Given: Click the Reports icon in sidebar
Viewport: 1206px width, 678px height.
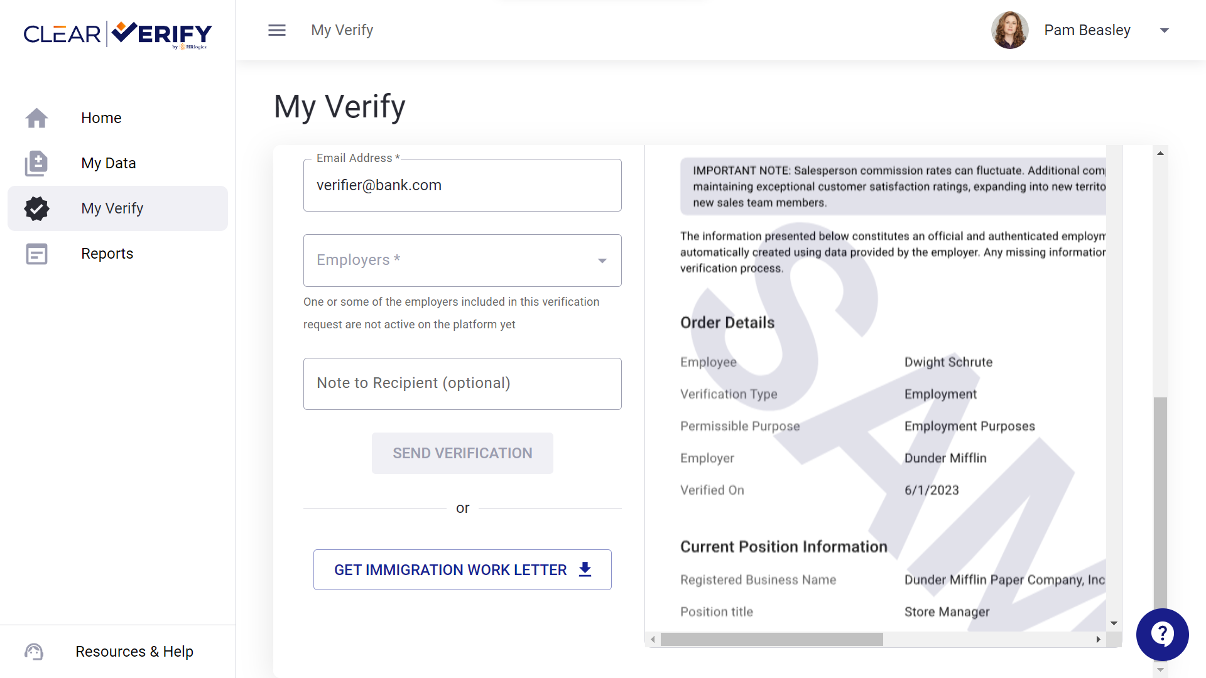Looking at the screenshot, I should pos(36,254).
